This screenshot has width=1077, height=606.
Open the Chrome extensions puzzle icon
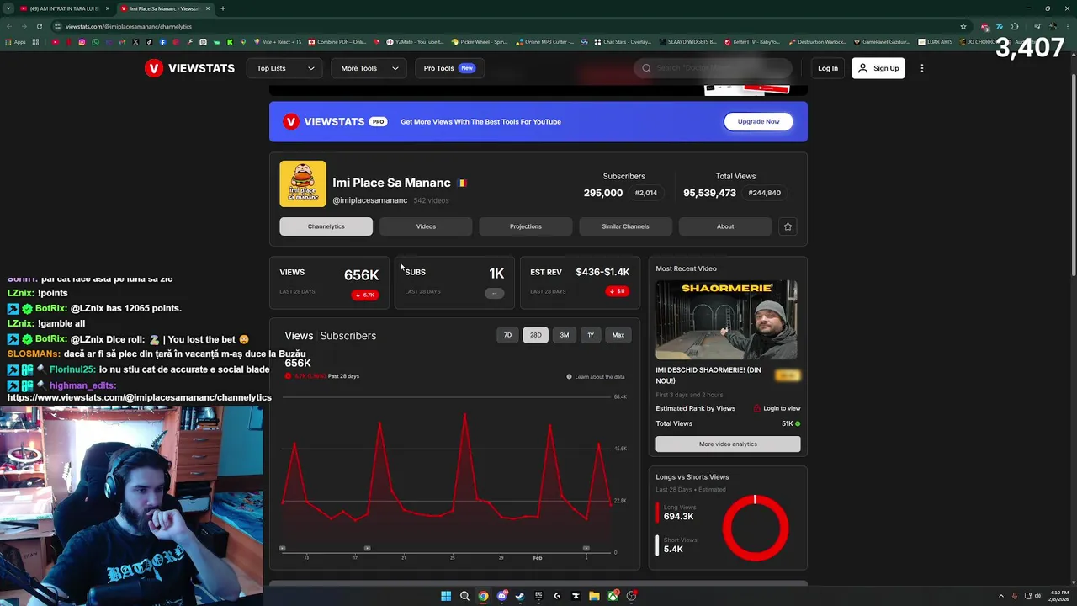(x=1015, y=26)
